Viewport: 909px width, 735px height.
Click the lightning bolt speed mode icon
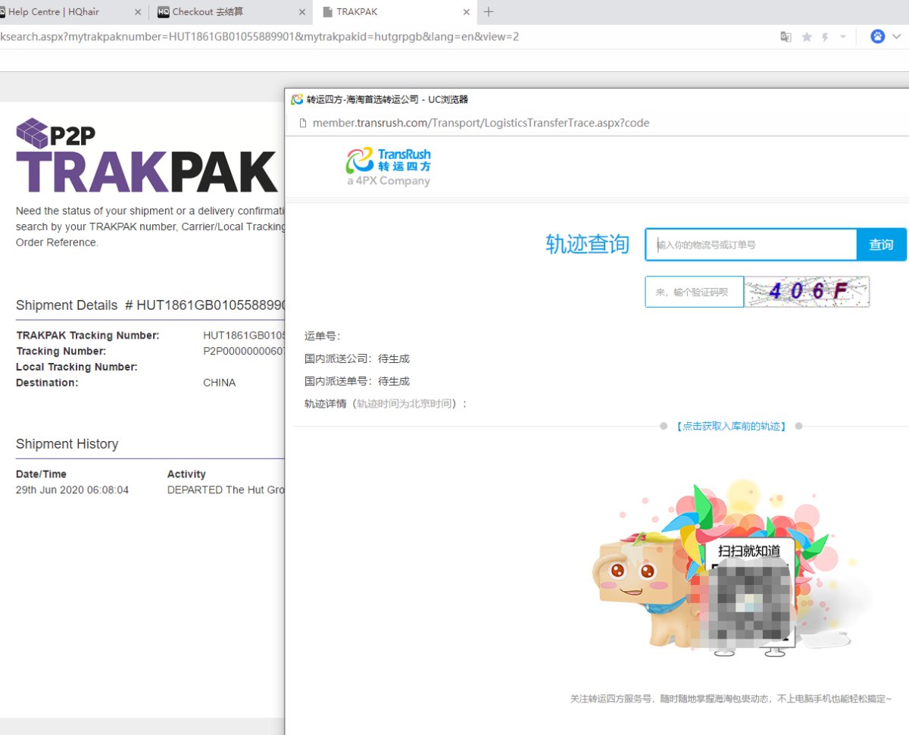click(x=826, y=36)
